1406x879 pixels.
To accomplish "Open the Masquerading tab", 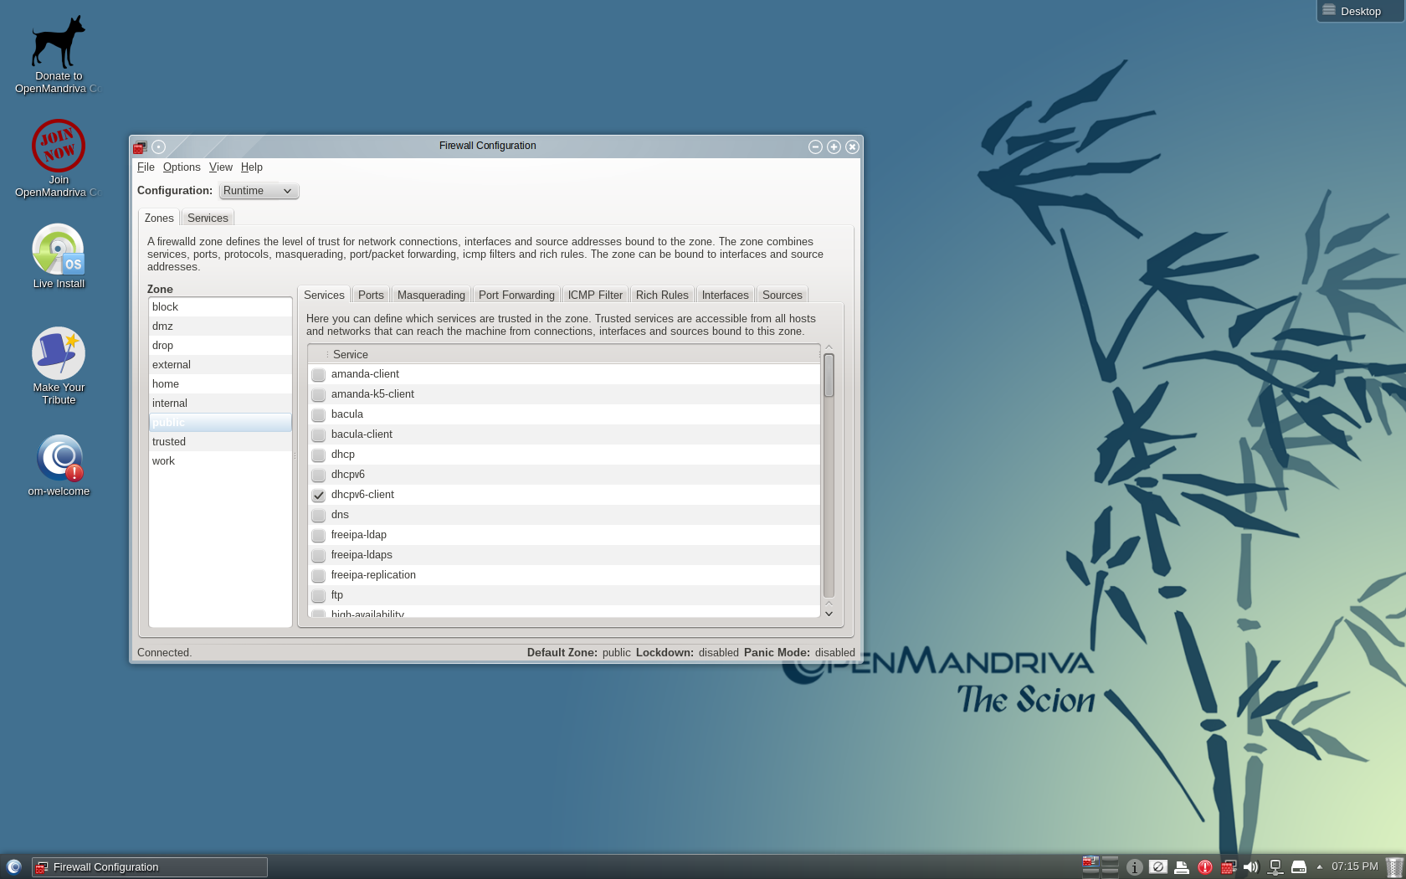I will pyautogui.click(x=431, y=295).
